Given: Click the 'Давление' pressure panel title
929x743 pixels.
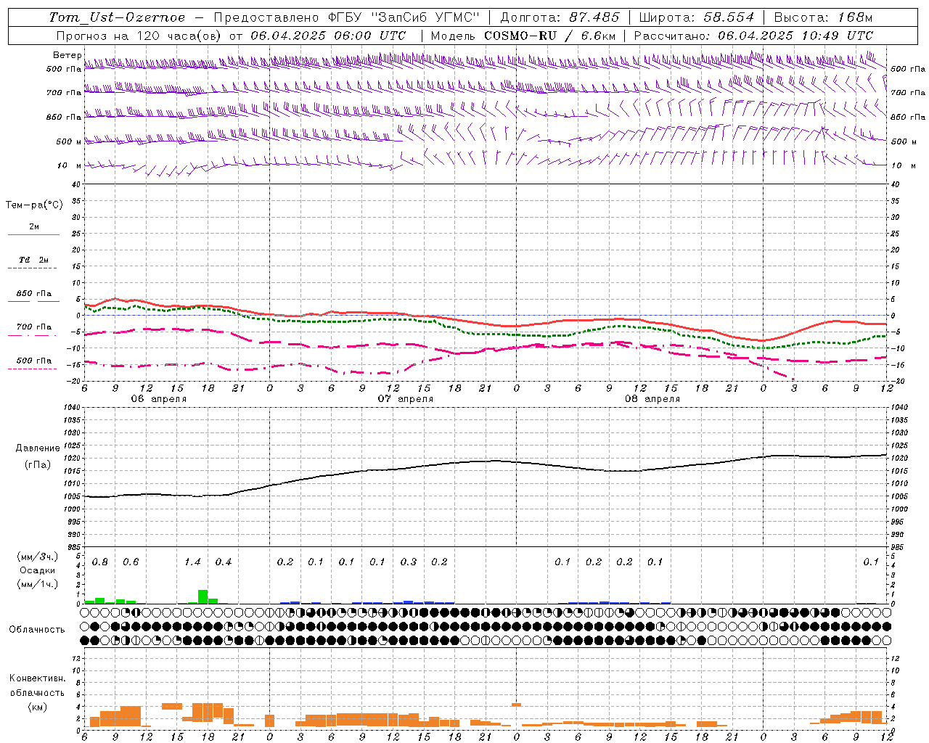Looking at the screenshot, I should (38, 448).
